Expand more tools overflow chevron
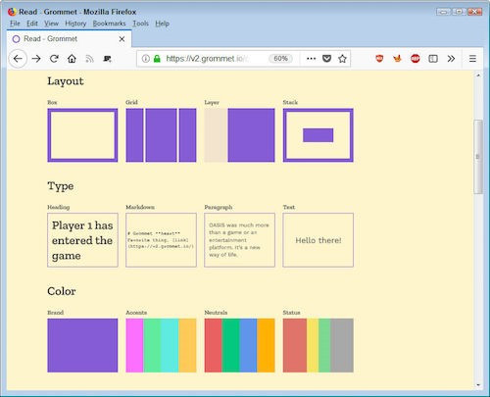This screenshot has height=397, width=490. point(451,59)
